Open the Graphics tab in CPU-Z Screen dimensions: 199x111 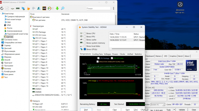click(x=173, y=56)
